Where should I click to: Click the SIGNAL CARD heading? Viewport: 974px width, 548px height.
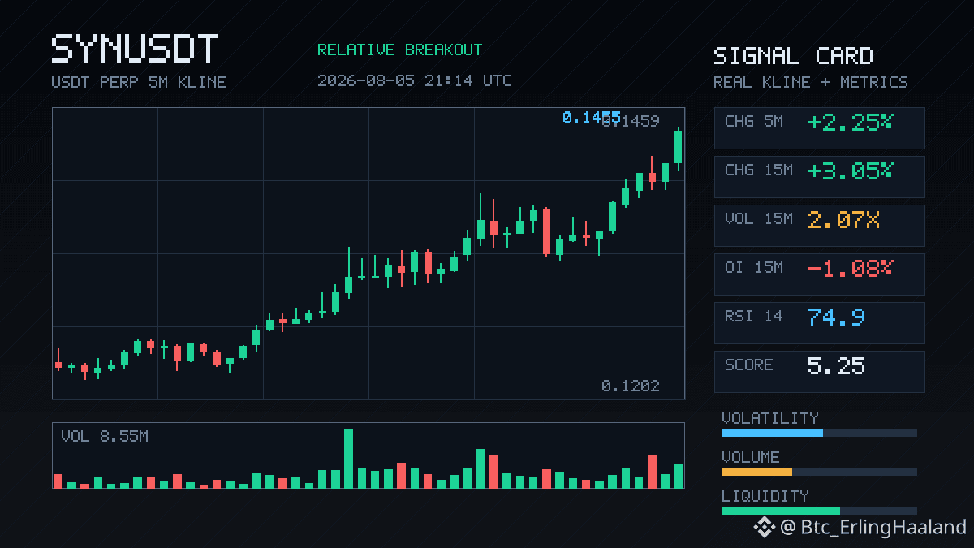coord(793,56)
